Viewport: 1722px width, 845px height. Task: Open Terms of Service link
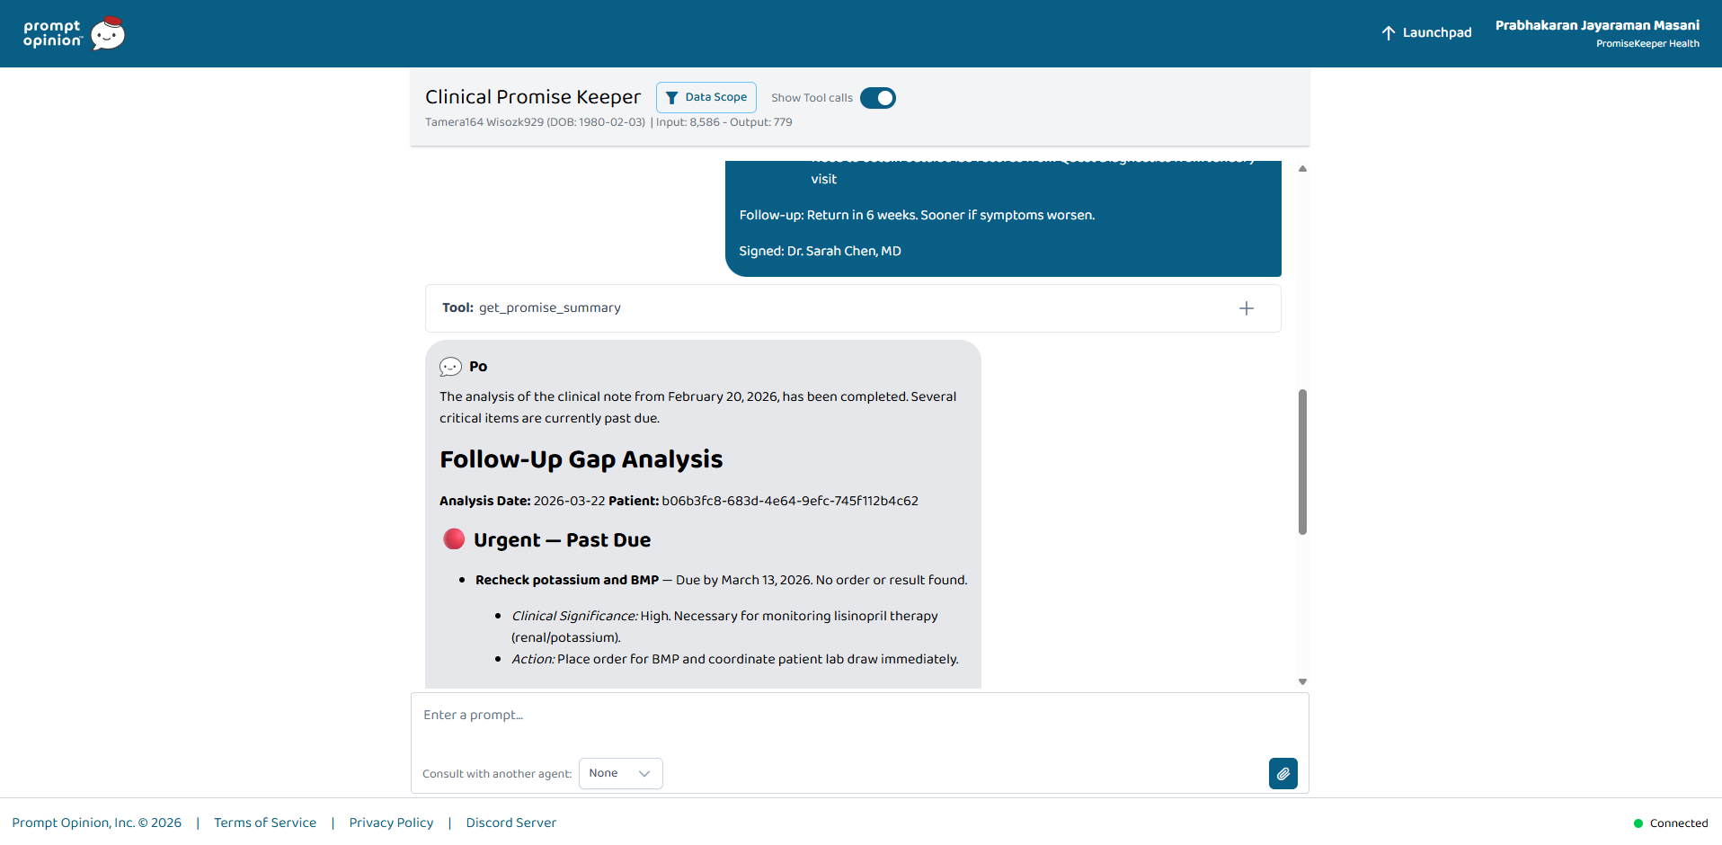pyautogui.click(x=265, y=823)
